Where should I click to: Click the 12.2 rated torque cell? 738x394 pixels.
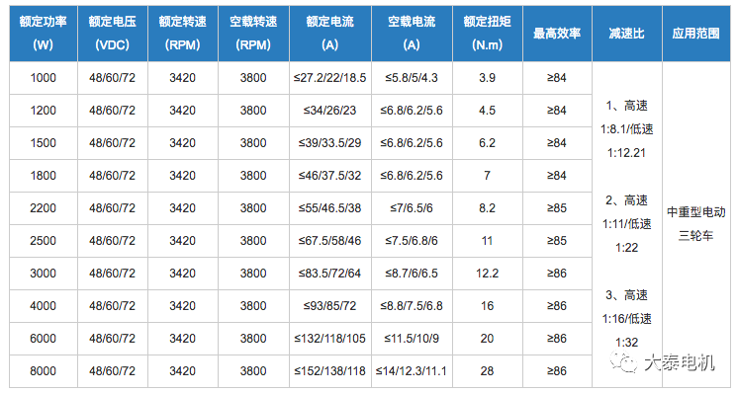tap(487, 274)
